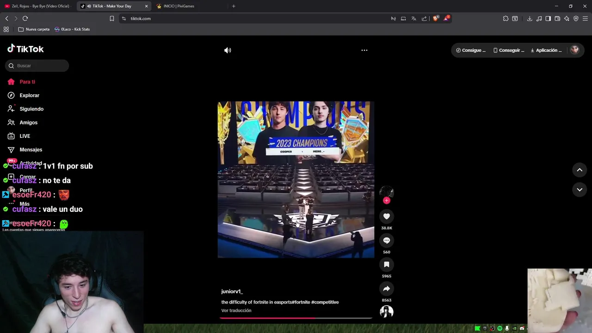Open the Explorar page
This screenshot has height=333, width=592.
(24, 95)
